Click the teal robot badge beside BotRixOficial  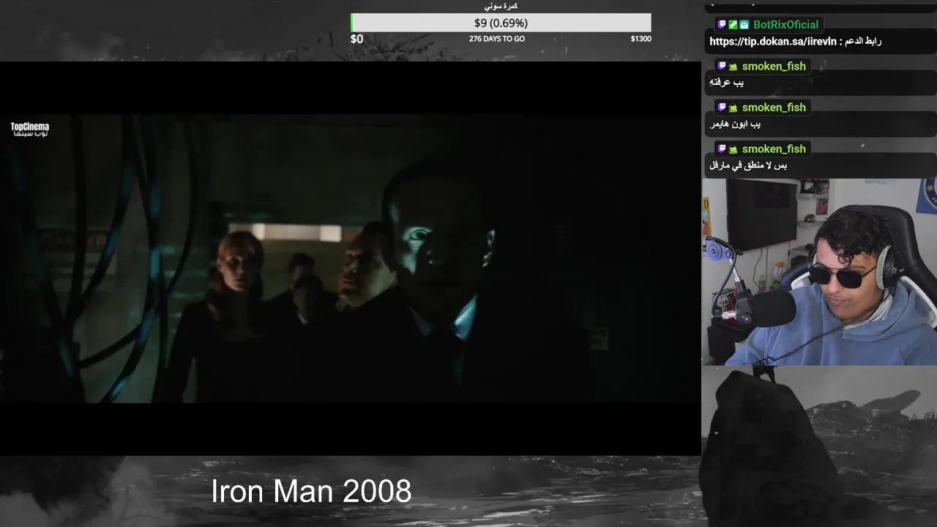[744, 25]
